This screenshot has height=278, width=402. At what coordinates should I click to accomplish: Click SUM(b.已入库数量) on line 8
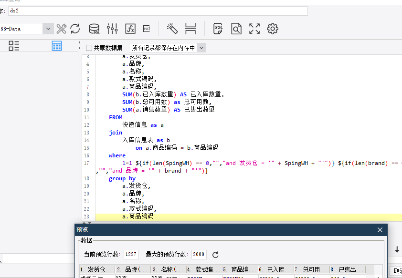tap(149, 94)
